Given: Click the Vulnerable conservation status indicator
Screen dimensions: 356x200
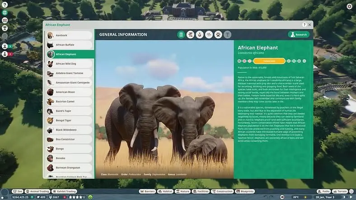Looking at the screenshot, I should tap(269, 61).
